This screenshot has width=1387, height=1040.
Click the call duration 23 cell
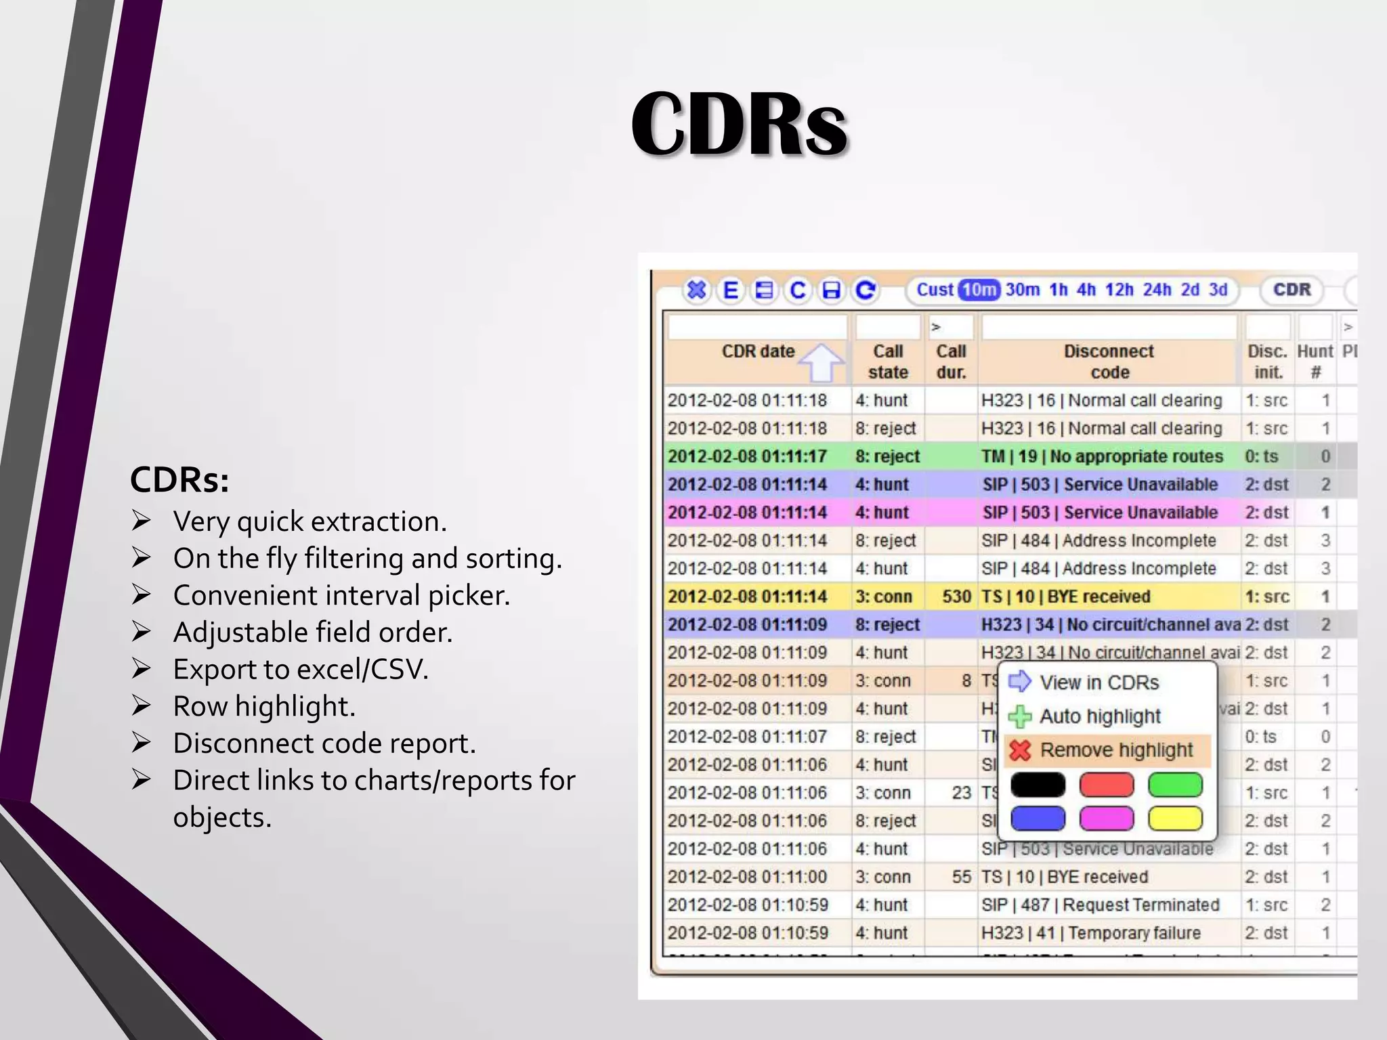click(x=951, y=793)
